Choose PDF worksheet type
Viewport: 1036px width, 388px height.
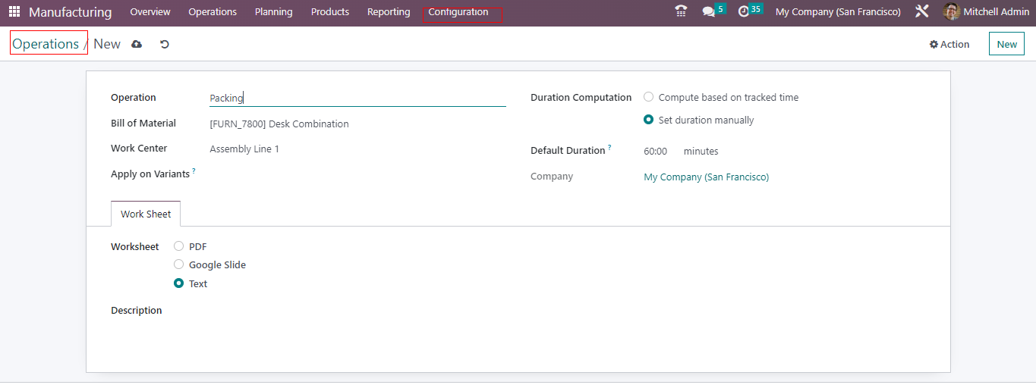tap(179, 246)
